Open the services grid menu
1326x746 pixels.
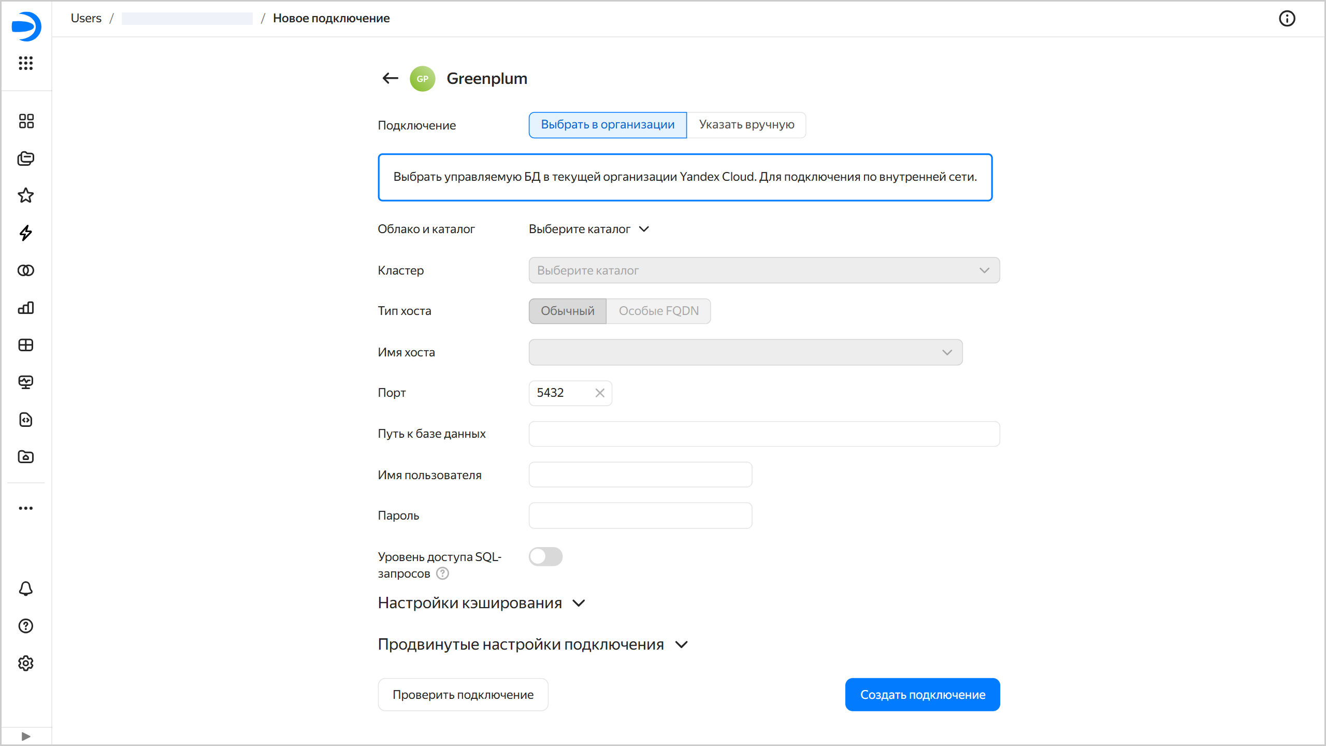point(26,63)
